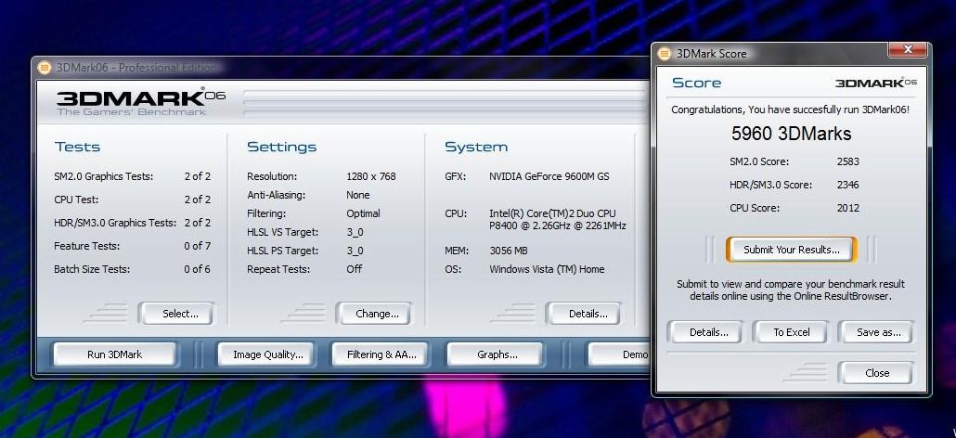
Task: Click NVIDIA GeForce 9600M GS text
Action: pos(549,176)
